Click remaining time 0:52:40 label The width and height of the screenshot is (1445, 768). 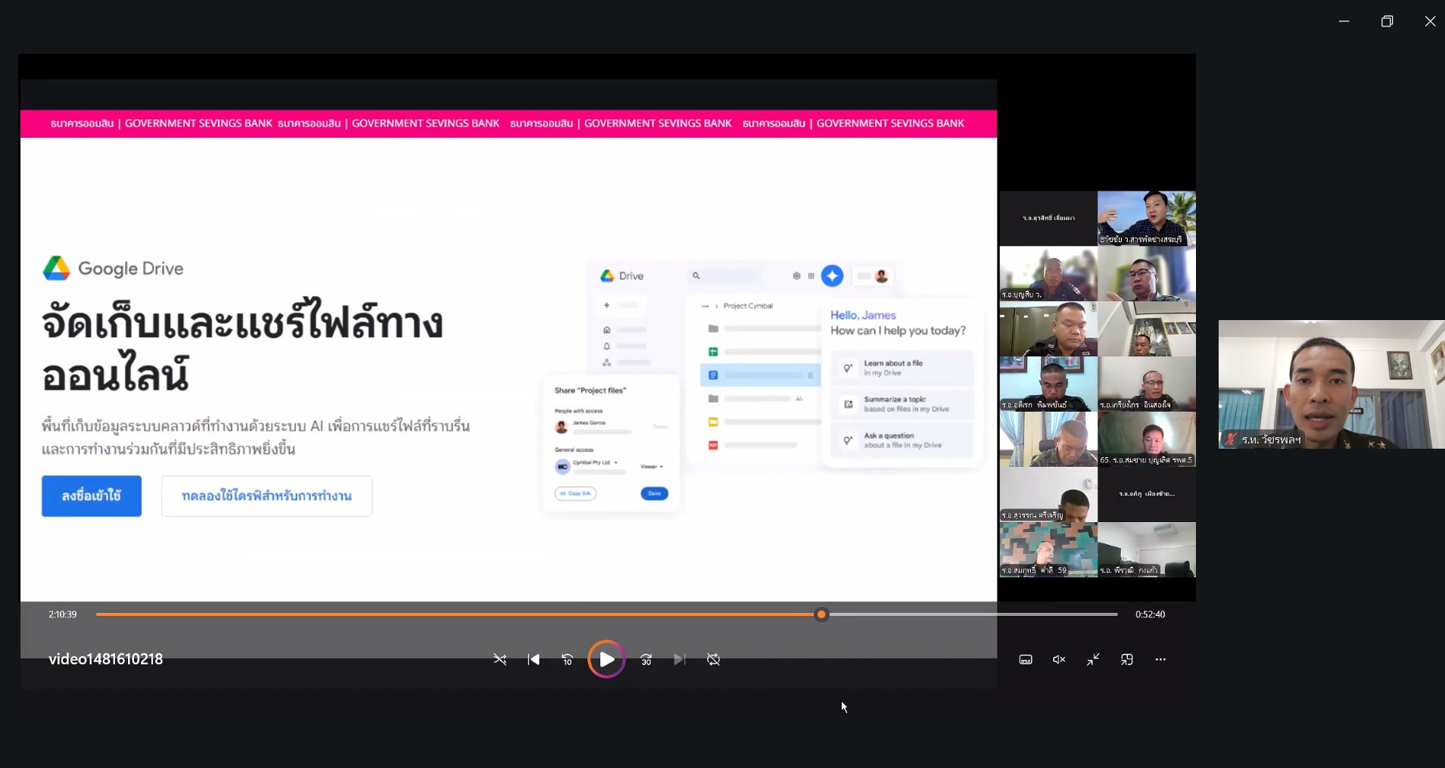point(1150,614)
